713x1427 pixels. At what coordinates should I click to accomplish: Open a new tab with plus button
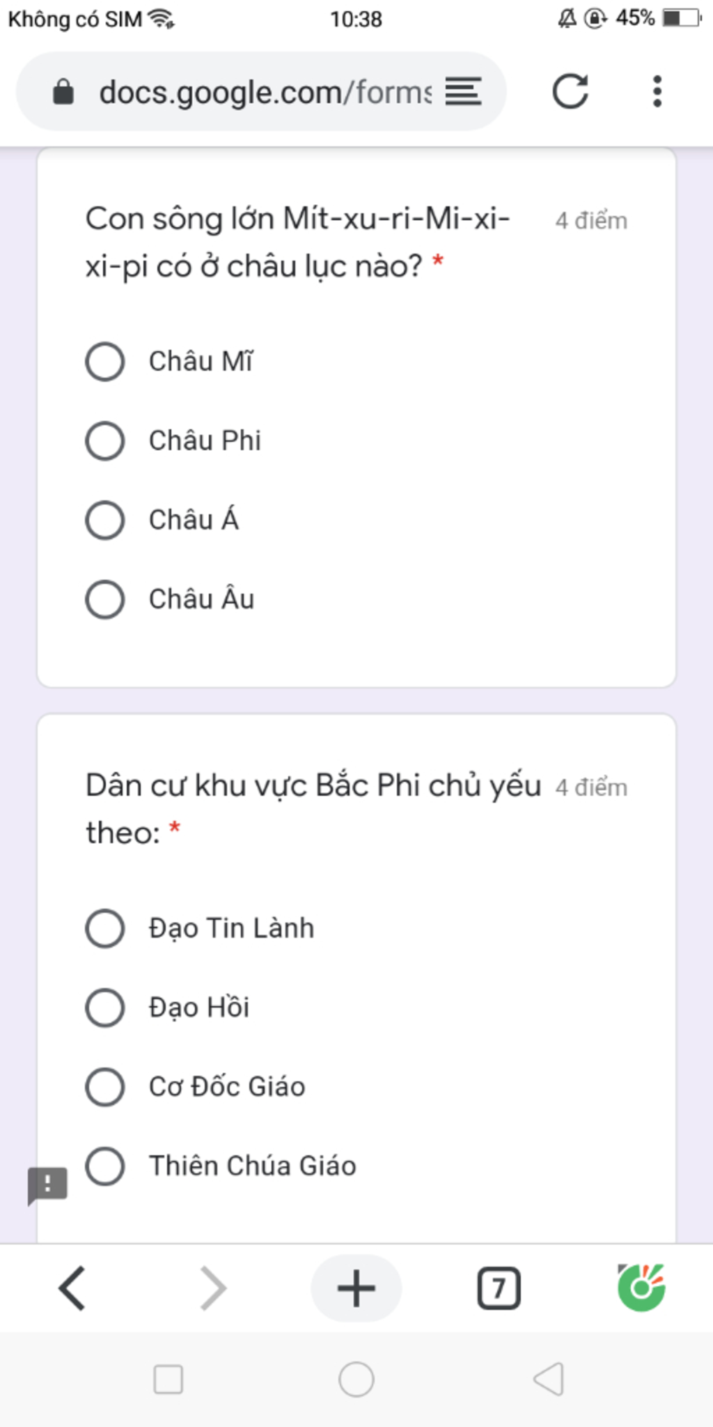tap(356, 1288)
